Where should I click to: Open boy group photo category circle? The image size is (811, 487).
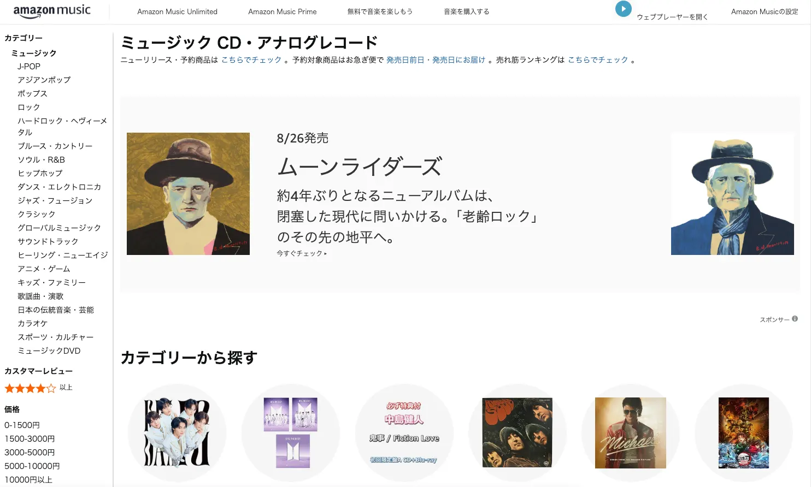(177, 433)
